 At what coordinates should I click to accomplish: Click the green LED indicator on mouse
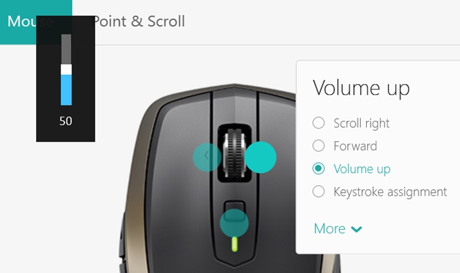pos(235,244)
